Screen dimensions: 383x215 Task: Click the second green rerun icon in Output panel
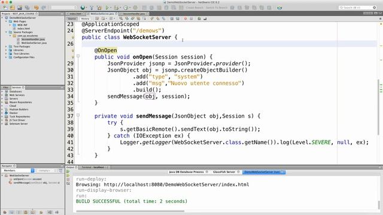(68, 175)
